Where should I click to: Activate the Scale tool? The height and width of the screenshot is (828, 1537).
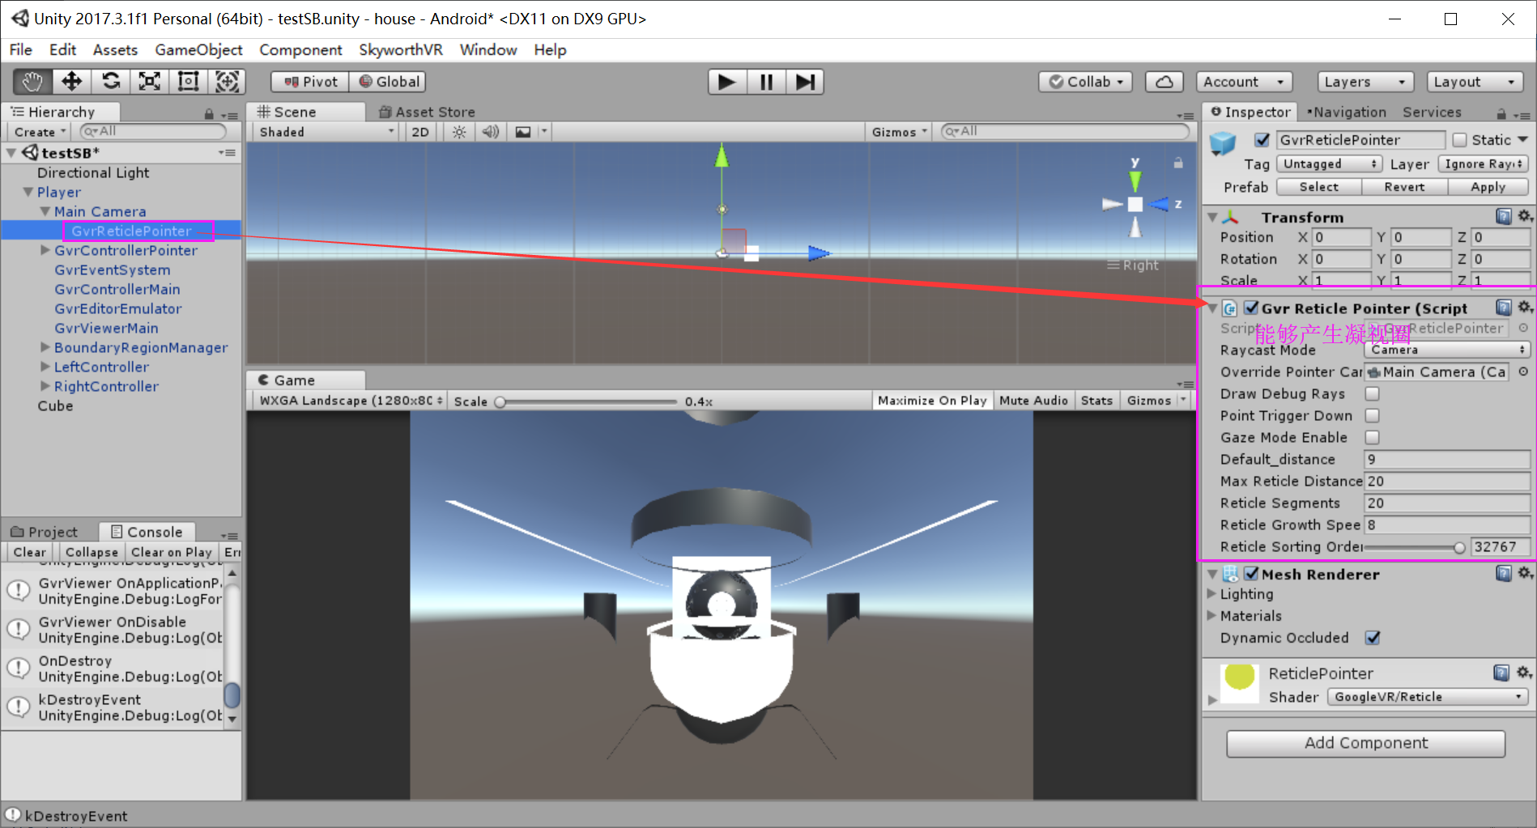(x=148, y=81)
